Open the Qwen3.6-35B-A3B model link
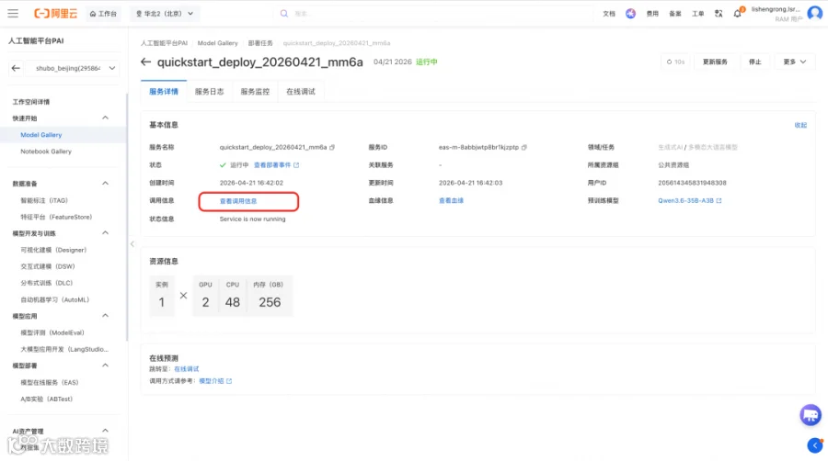 tap(690, 201)
